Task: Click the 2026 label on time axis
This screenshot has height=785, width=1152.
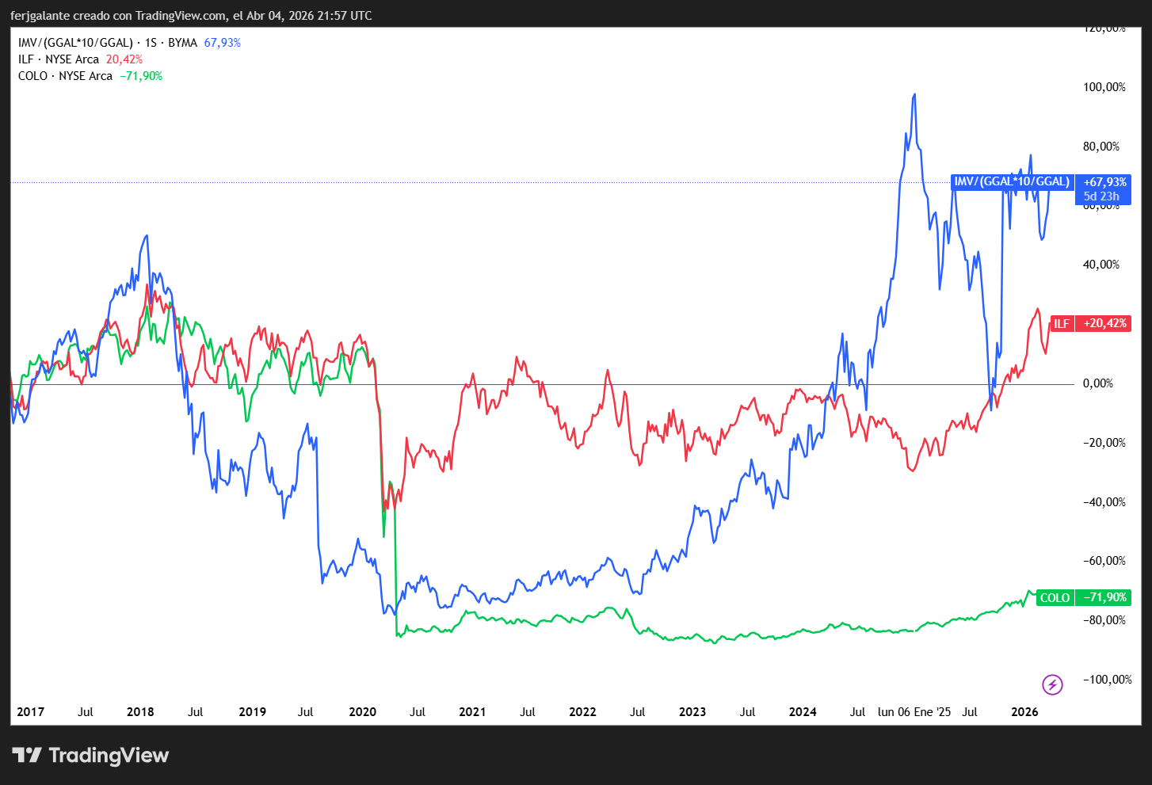Action: [x=1024, y=711]
